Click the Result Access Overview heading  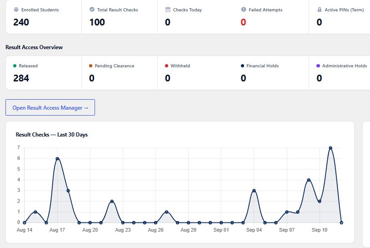click(34, 47)
